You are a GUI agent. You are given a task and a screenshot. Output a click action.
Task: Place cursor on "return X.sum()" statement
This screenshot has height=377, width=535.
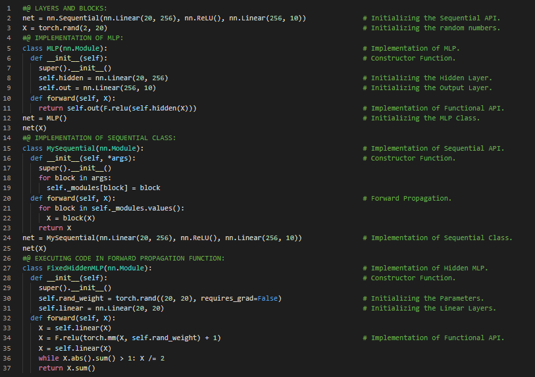pyautogui.click(x=66, y=368)
